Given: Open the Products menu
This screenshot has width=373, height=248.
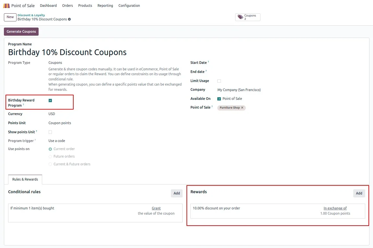Looking at the screenshot, I should 85,6.
